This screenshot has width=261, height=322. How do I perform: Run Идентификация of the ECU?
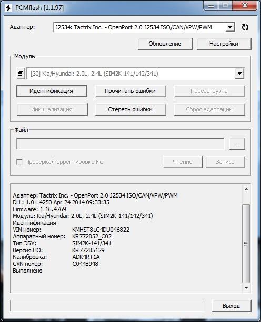coord(52,91)
